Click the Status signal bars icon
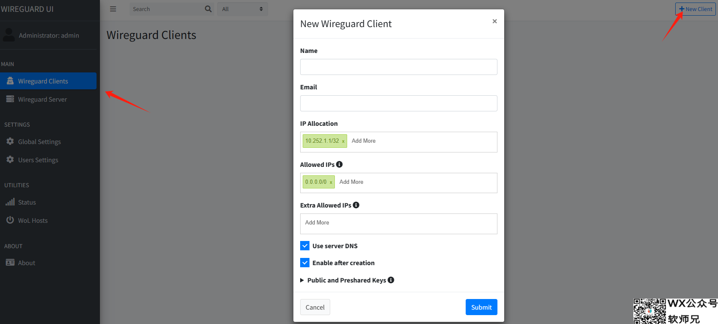Screen dimensions: 718x324 10,202
